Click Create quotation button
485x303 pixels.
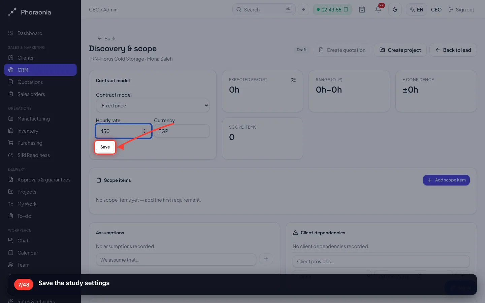coord(342,50)
